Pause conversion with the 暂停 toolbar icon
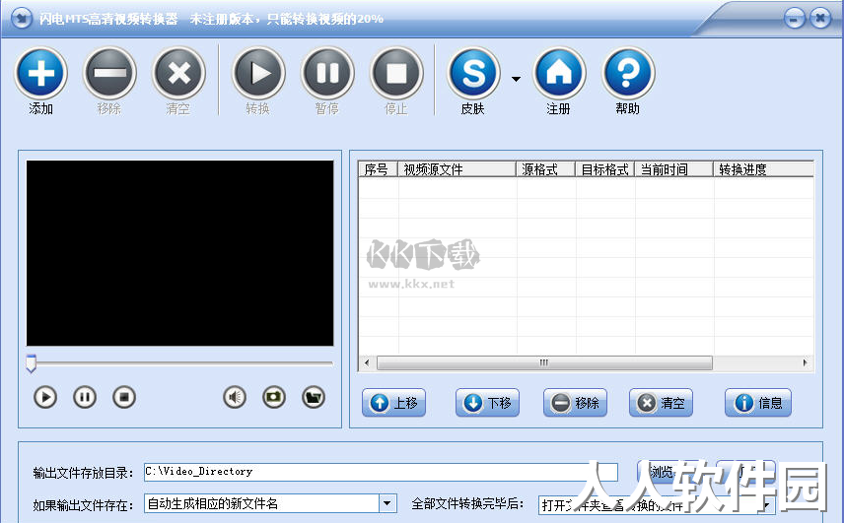 pyautogui.click(x=327, y=73)
